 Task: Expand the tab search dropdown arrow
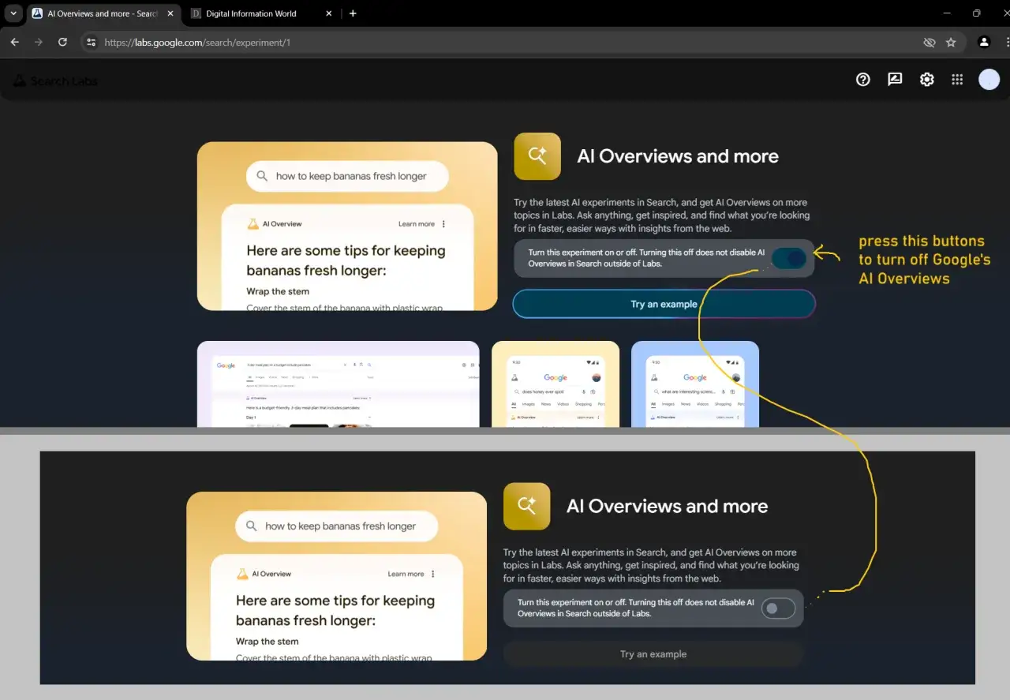coord(13,13)
